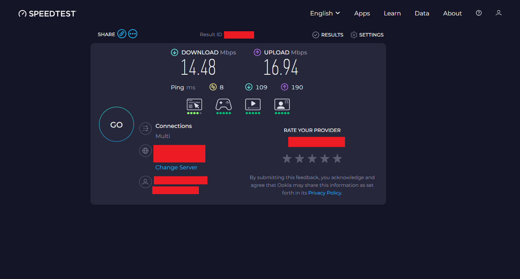
Task: Click the idle ping lightning icon
Action: (213, 87)
